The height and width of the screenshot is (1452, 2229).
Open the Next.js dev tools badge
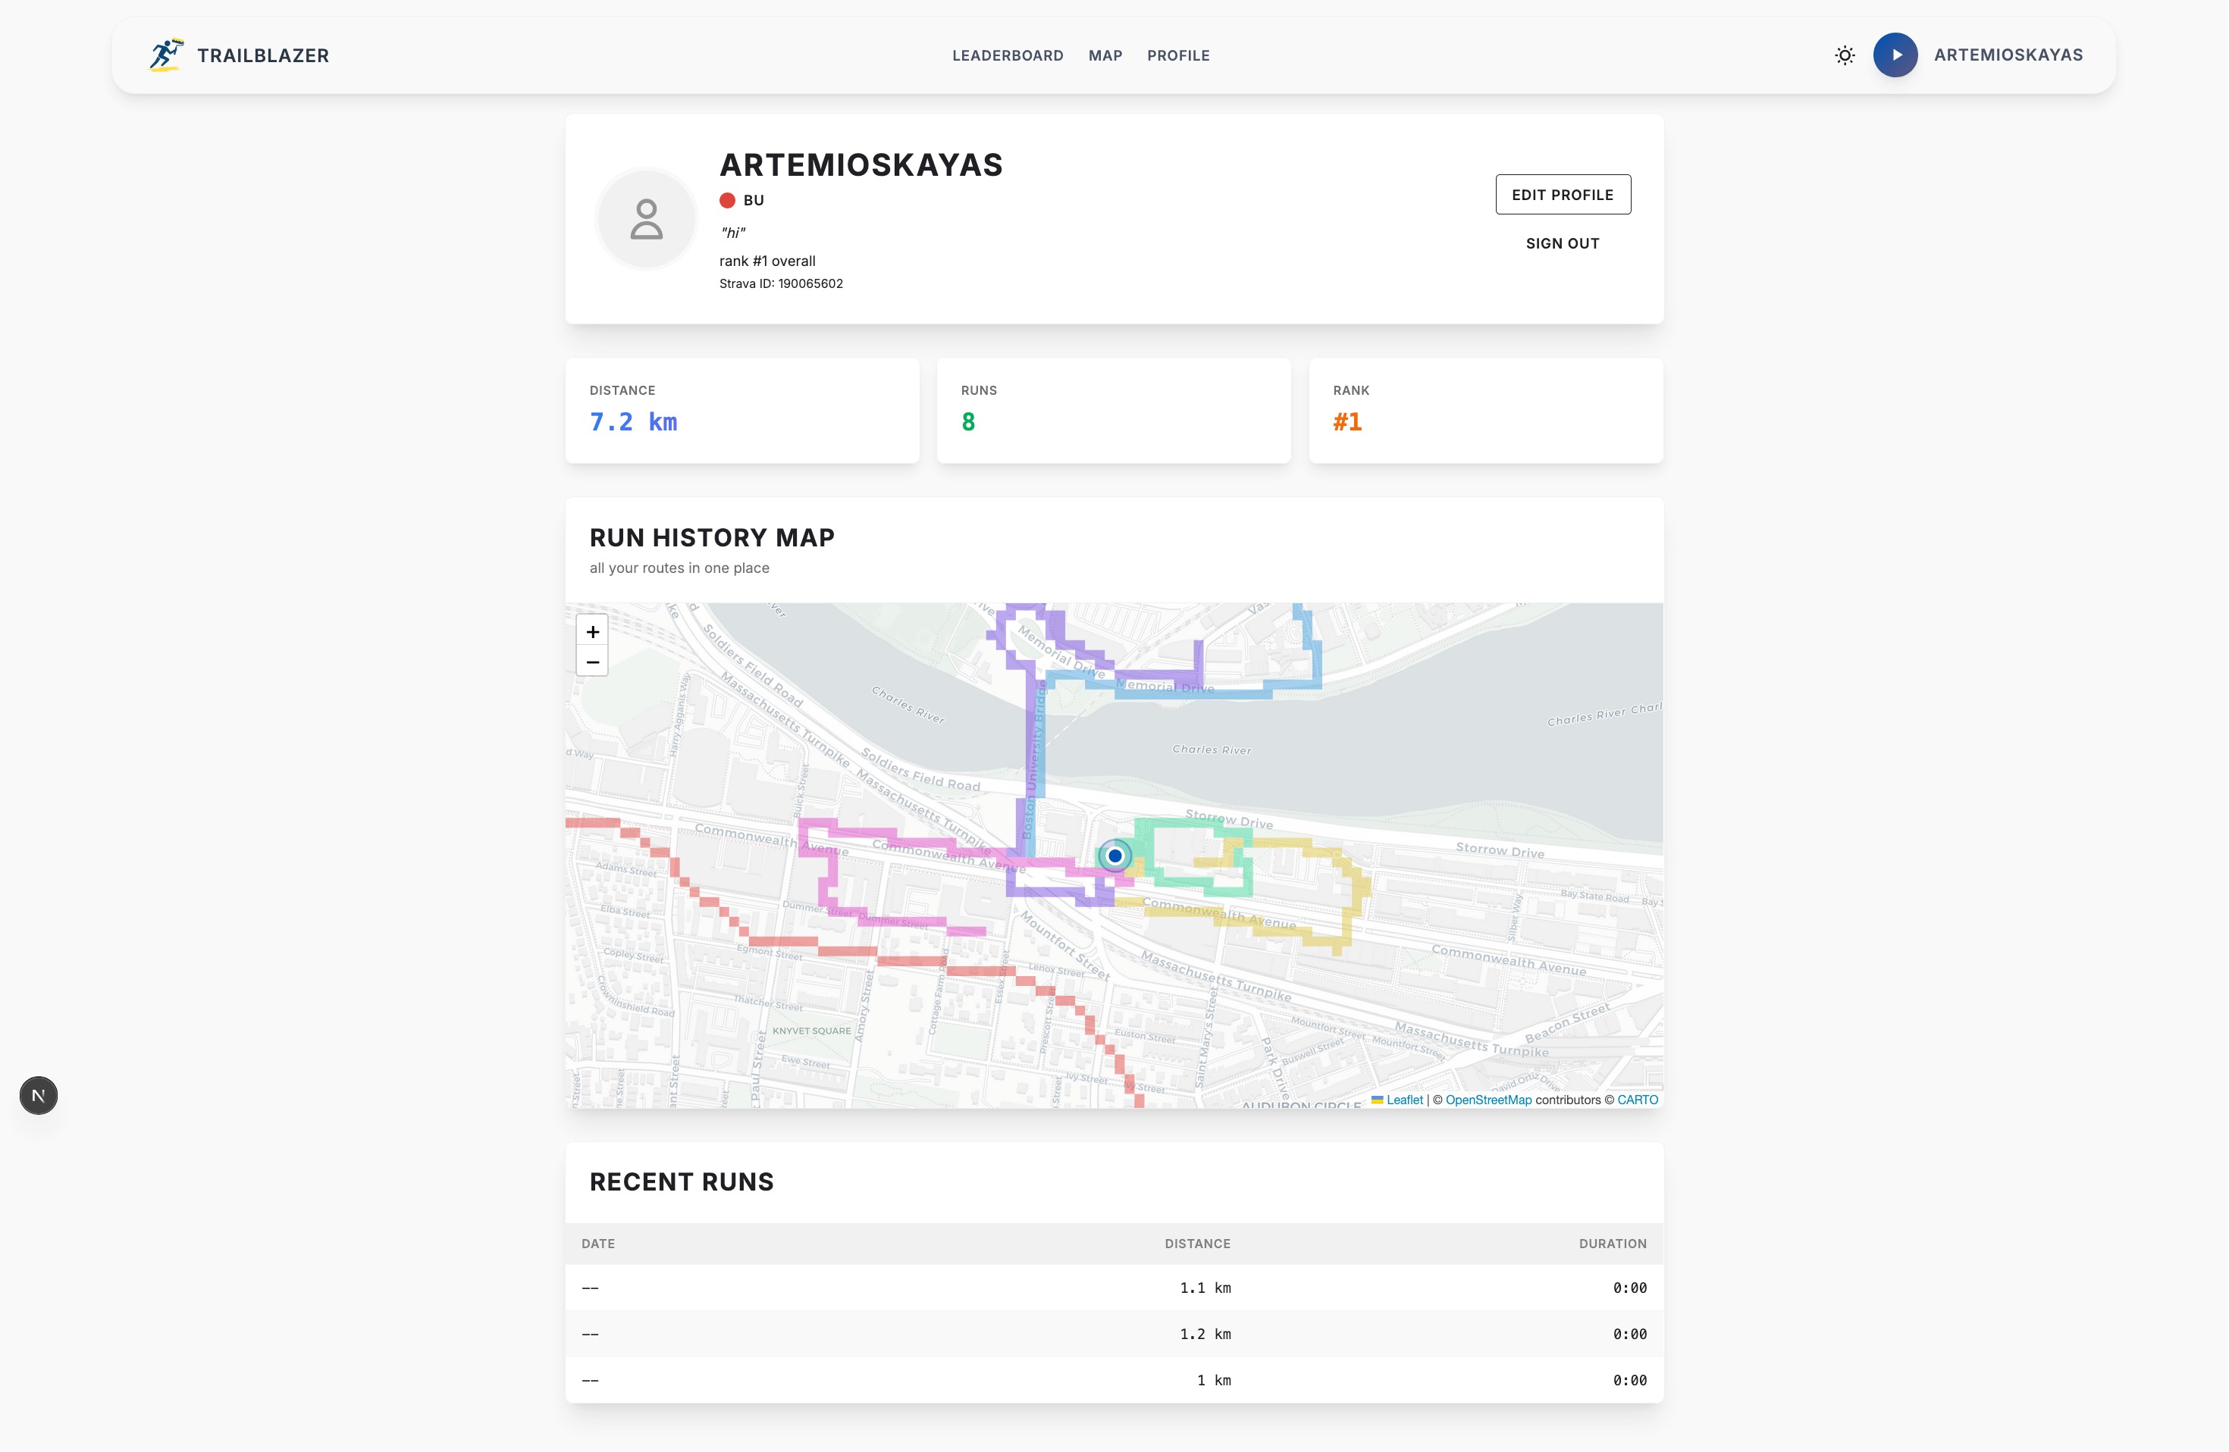39,1095
